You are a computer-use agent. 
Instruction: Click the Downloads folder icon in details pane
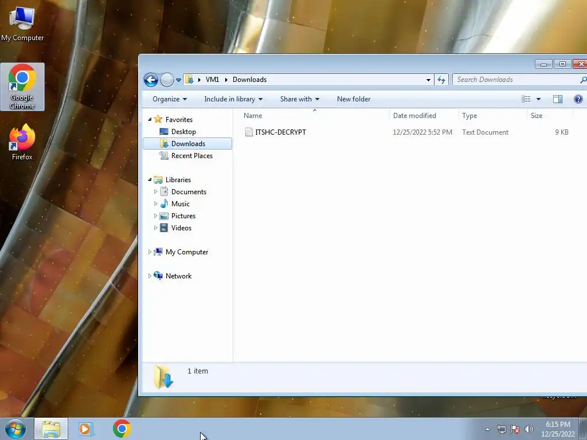click(x=163, y=377)
